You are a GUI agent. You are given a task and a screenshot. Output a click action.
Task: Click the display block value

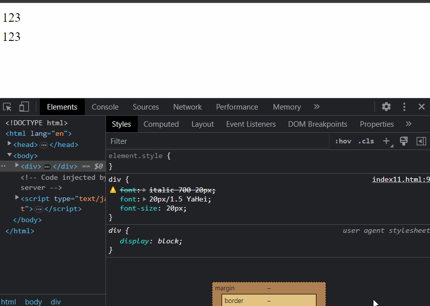click(168, 241)
